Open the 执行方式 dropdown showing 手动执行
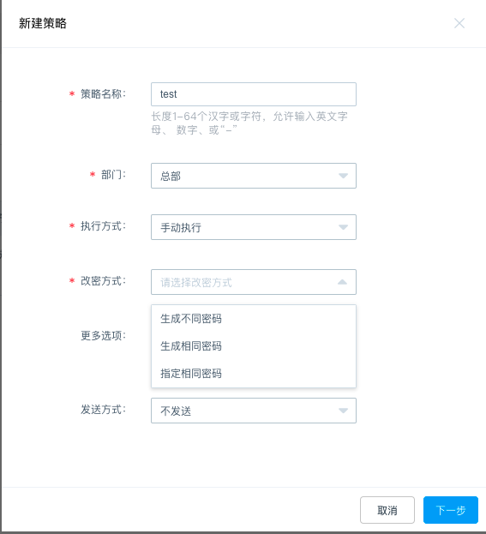Viewport: 486px width, 534px height. [x=254, y=227]
